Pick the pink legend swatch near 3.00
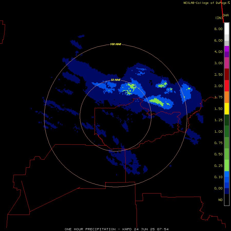This screenshot has width=231, height=231. pos(227,63)
